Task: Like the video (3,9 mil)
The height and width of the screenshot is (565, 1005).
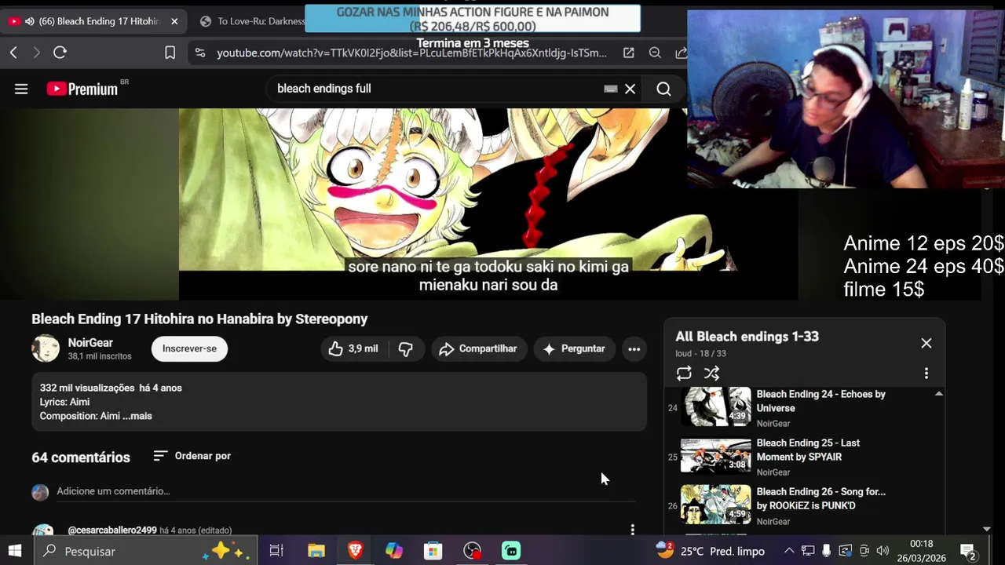Action: (353, 348)
